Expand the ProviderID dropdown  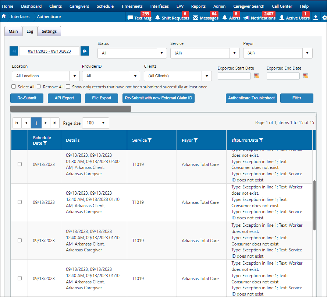point(111,76)
